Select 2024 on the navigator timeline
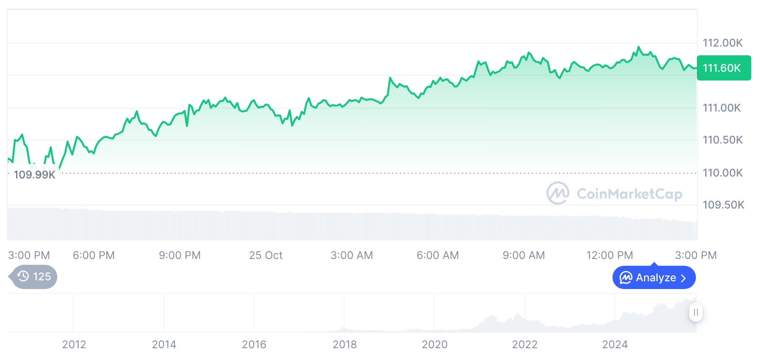The height and width of the screenshot is (355, 760). click(615, 345)
